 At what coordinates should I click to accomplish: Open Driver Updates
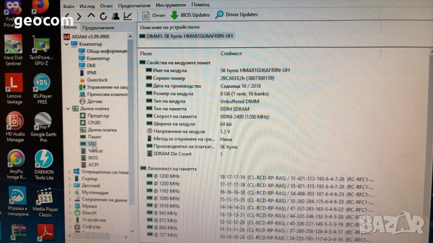[236, 14]
